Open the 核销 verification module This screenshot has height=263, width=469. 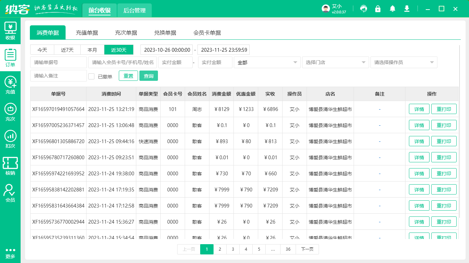point(10,163)
